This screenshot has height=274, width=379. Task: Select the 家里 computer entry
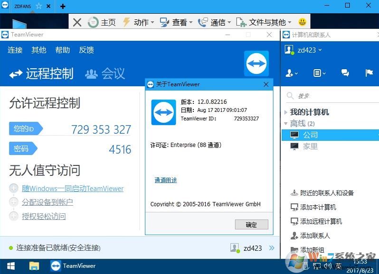(330, 146)
